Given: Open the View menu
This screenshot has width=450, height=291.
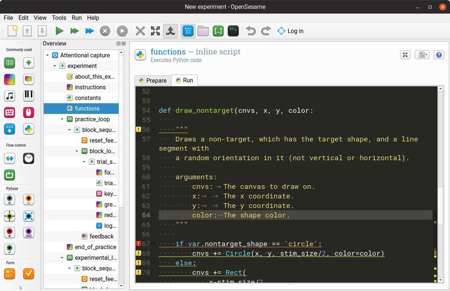Looking at the screenshot, I should pos(40,18).
